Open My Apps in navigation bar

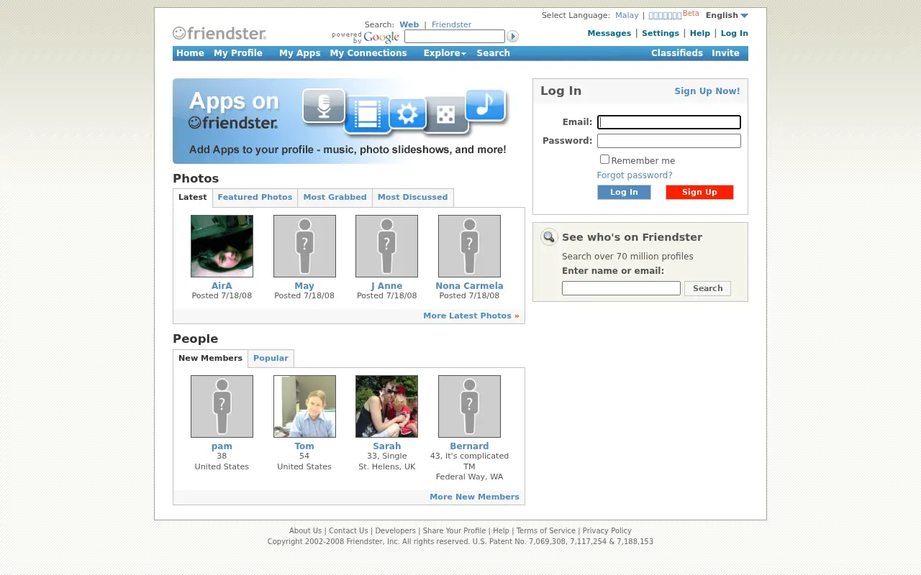point(299,53)
